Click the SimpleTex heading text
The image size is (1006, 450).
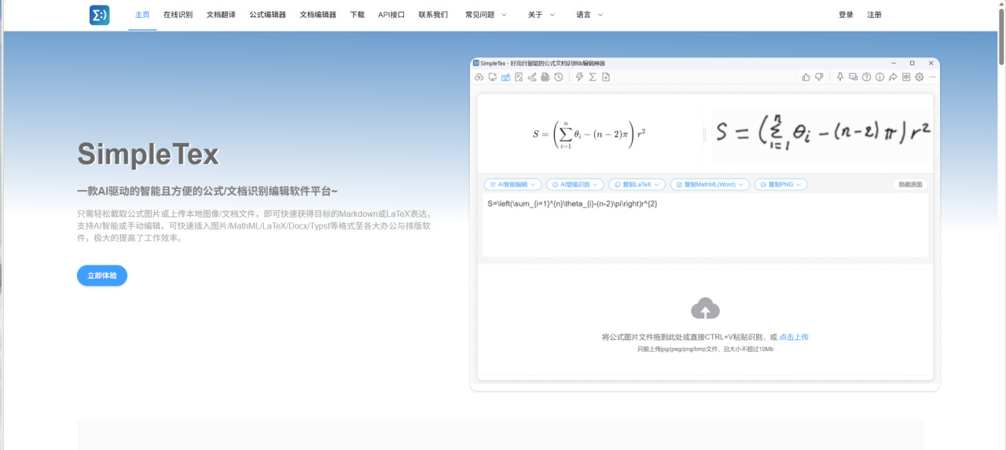click(148, 154)
